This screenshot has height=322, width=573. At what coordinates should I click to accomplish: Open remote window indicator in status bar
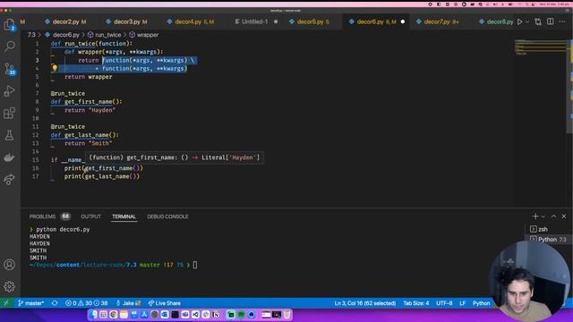(6, 303)
